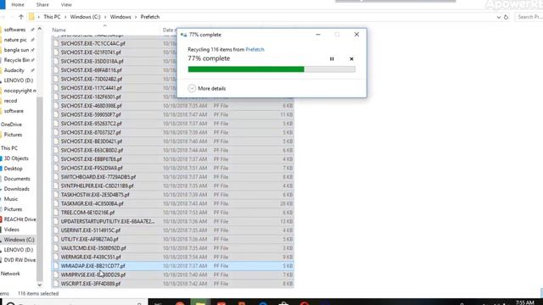The height and width of the screenshot is (305, 543).
Task: Open Audacity in sidebar
Action: click(x=14, y=70)
